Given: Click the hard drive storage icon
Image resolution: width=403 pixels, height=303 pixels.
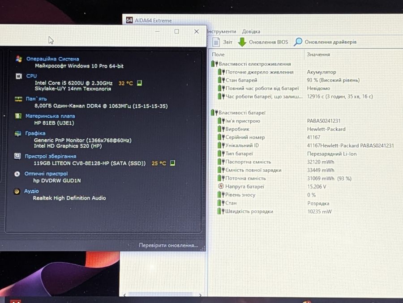Looking at the screenshot, I should point(17,156).
